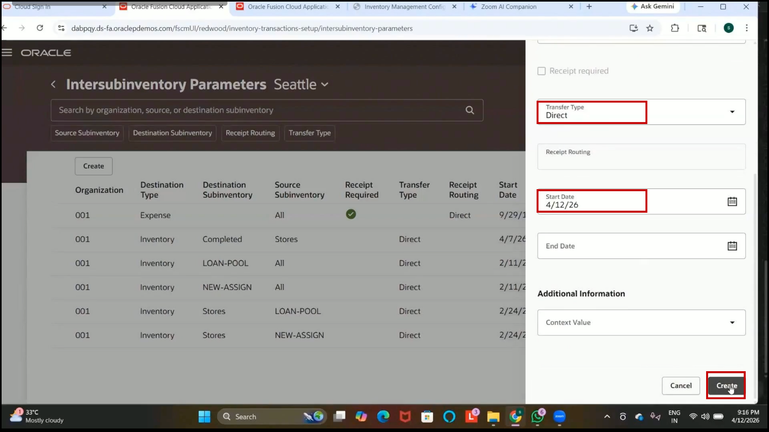Expand the Transfer Type dropdown
Viewport: 769px width, 432px height.
732,112
